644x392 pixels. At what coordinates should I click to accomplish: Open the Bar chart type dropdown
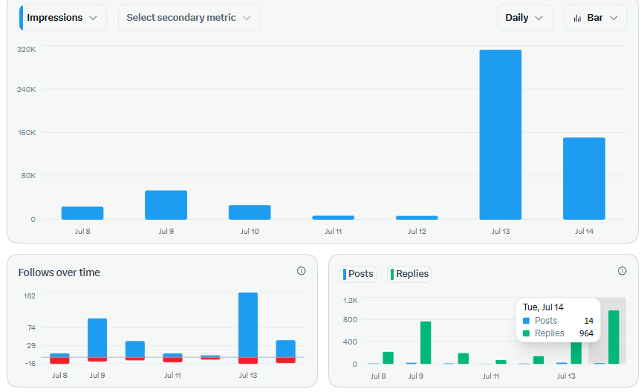(595, 18)
